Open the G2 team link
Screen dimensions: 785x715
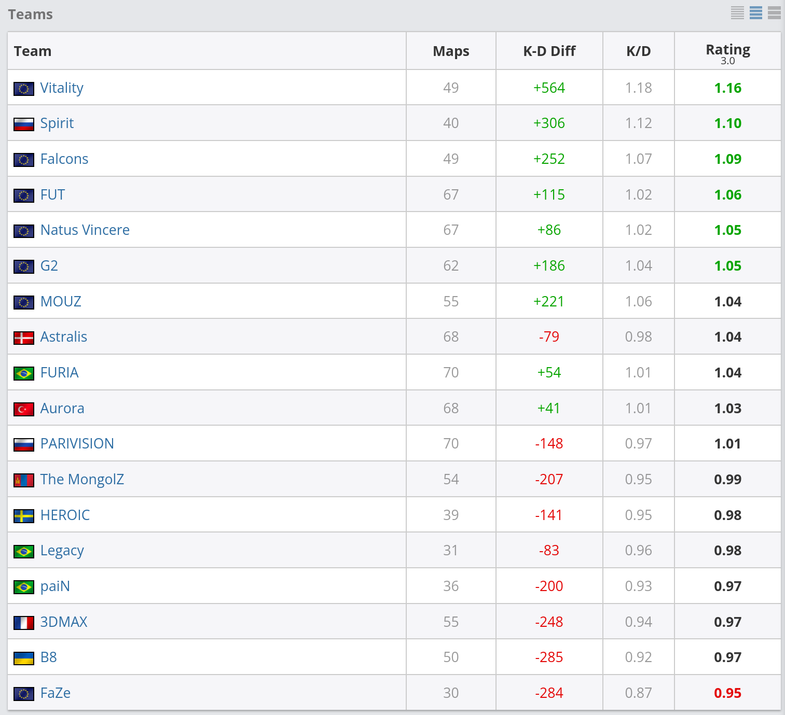49,265
